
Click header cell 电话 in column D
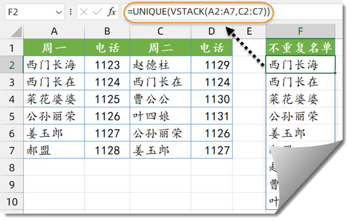(212, 48)
